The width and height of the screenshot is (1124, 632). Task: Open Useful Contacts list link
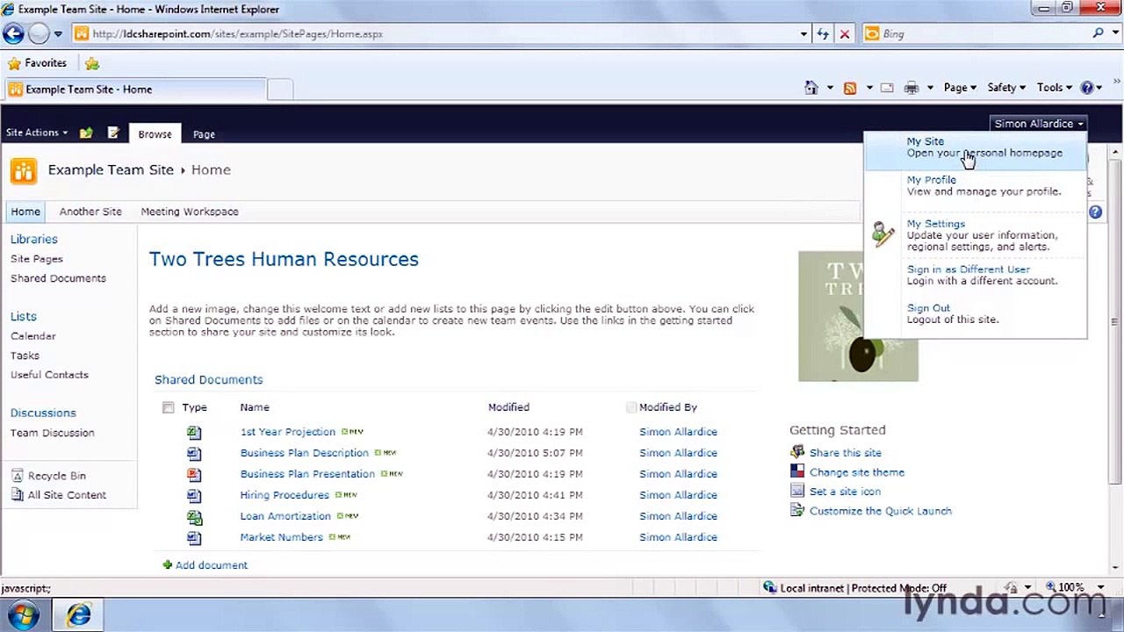coord(49,375)
